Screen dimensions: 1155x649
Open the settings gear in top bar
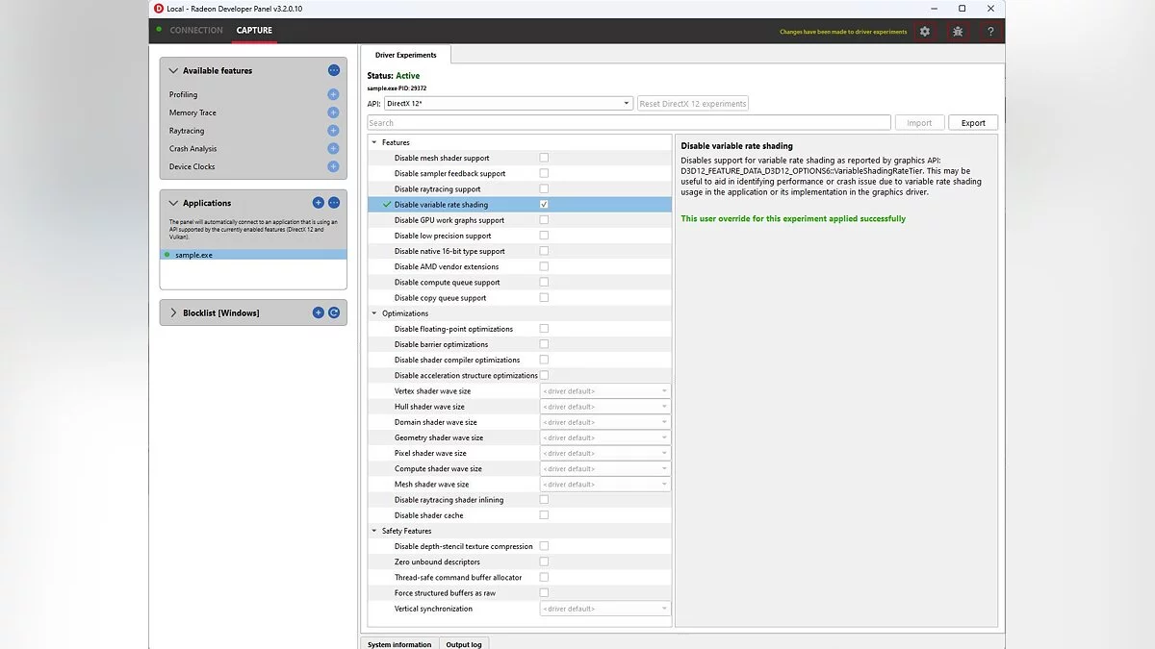click(924, 32)
